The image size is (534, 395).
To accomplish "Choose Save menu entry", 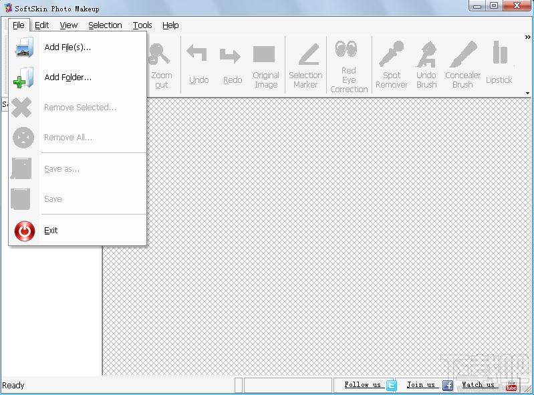I will [x=78, y=199].
